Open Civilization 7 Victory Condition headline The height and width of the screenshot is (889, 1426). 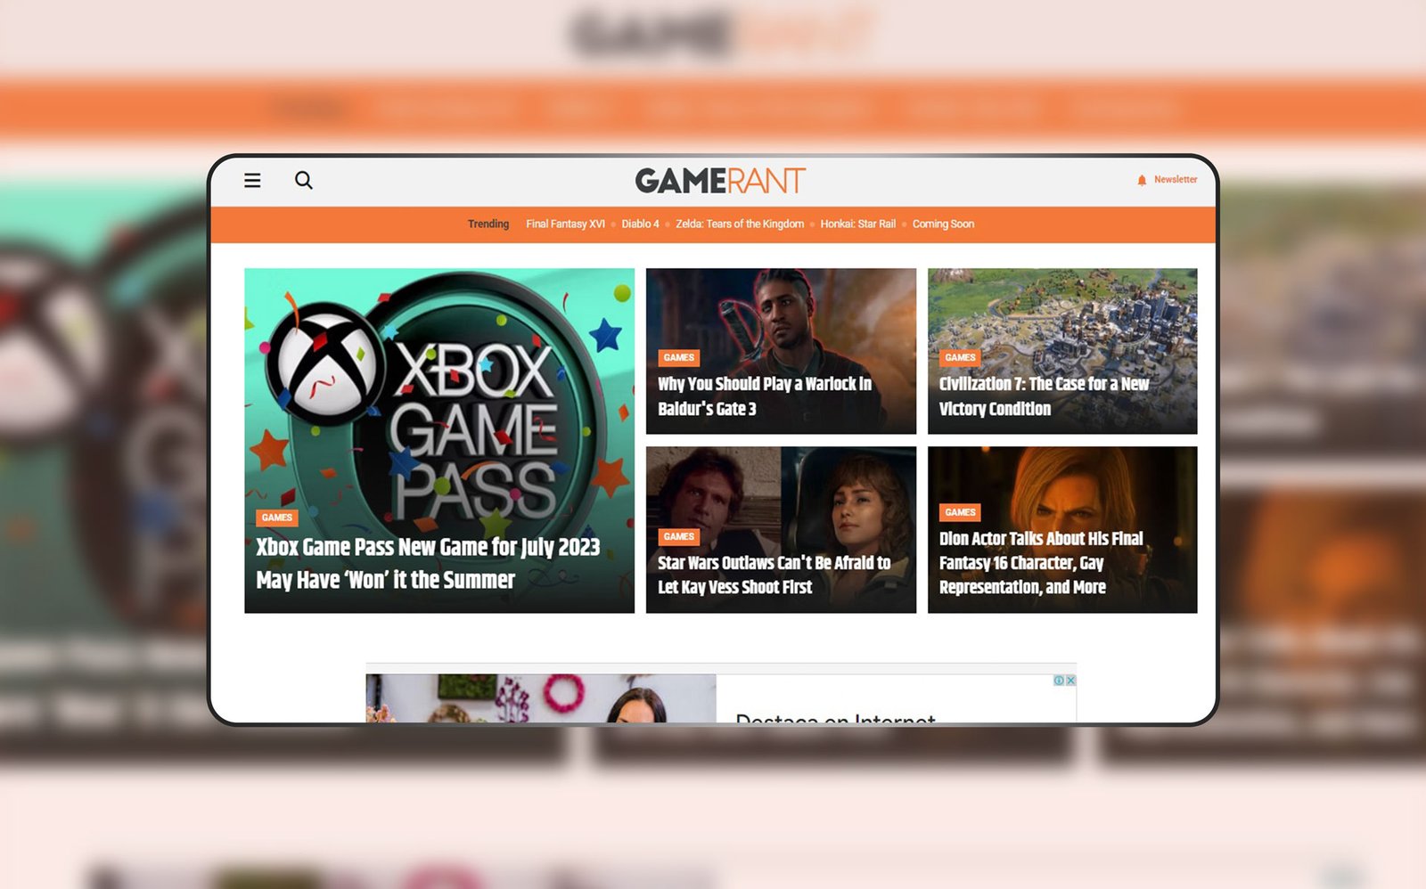point(1044,396)
